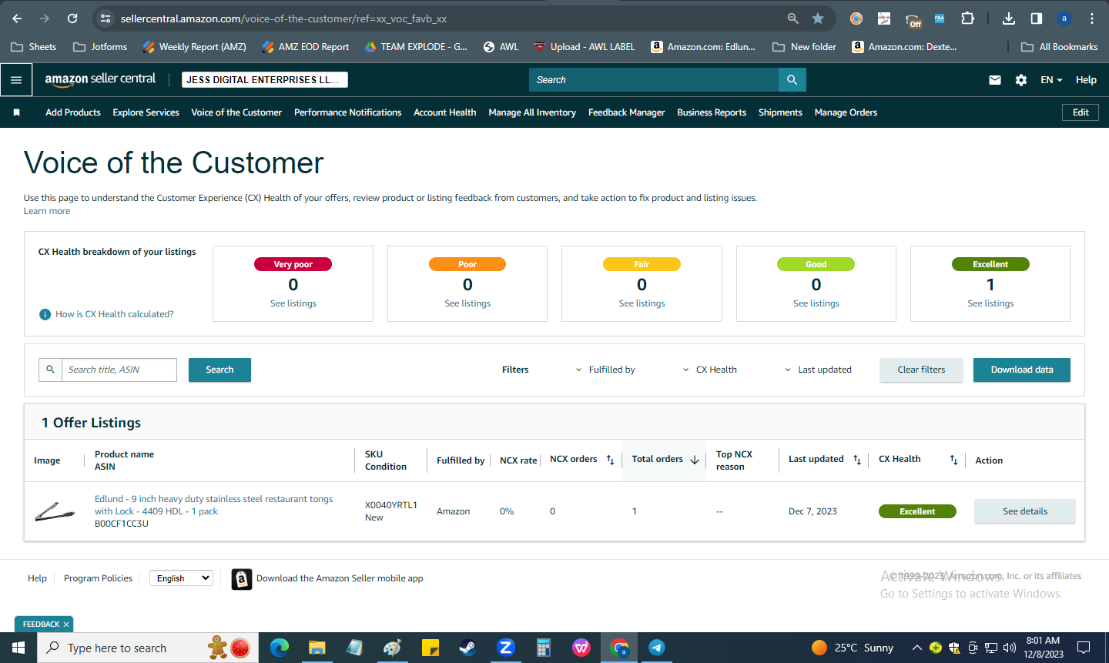Open Explore Services menu item
This screenshot has height=663, width=1109.
(146, 112)
